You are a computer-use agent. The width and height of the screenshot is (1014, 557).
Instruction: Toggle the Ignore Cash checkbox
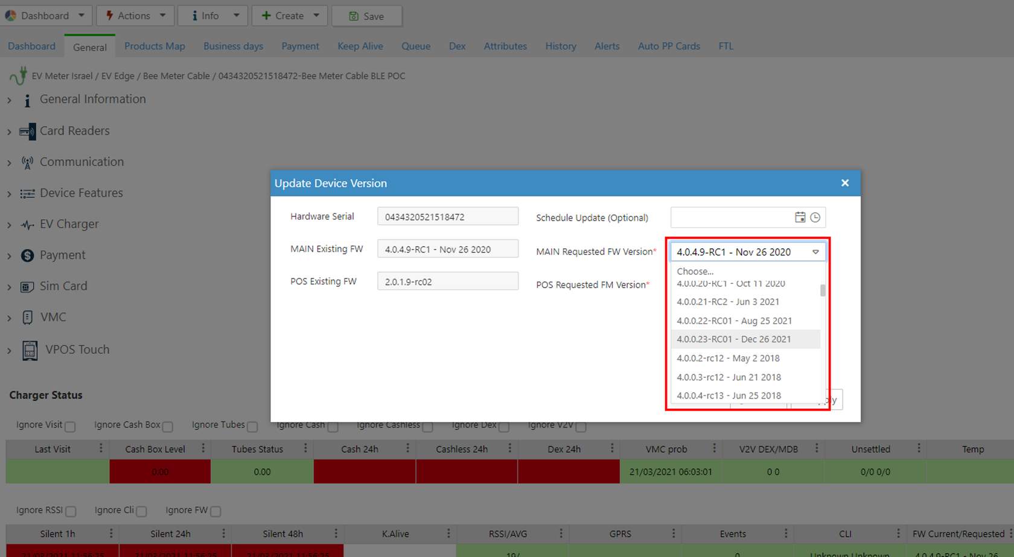[333, 427]
